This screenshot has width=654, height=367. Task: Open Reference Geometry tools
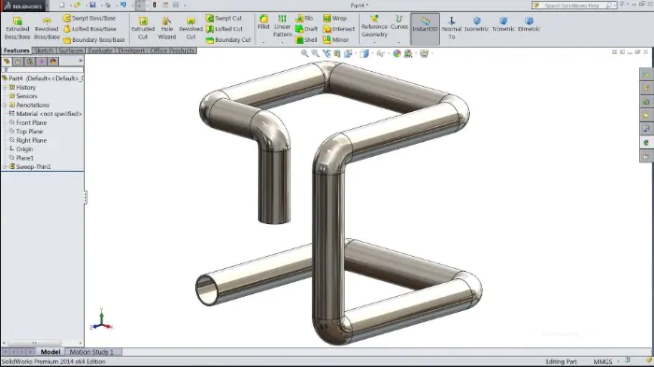point(374,26)
